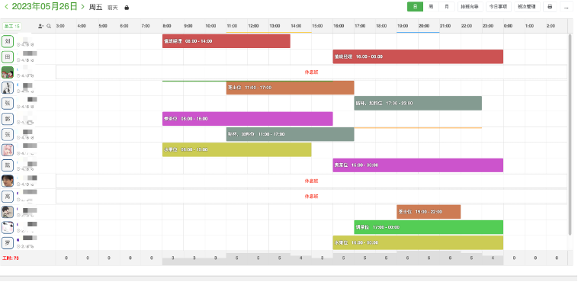Open the 排班向导 scheduling wizard

pos(470,7)
